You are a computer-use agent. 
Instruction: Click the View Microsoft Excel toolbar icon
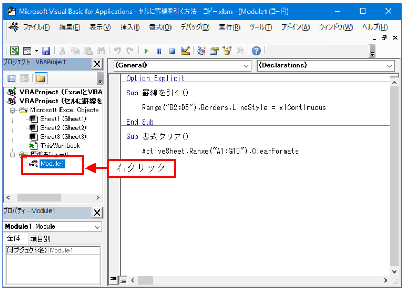pyautogui.click(x=14, y=50)
